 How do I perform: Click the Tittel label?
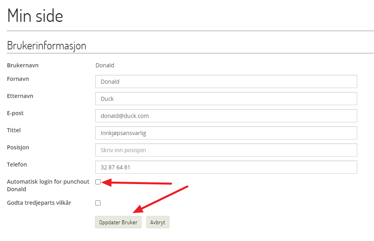click(x=14, y=130)
